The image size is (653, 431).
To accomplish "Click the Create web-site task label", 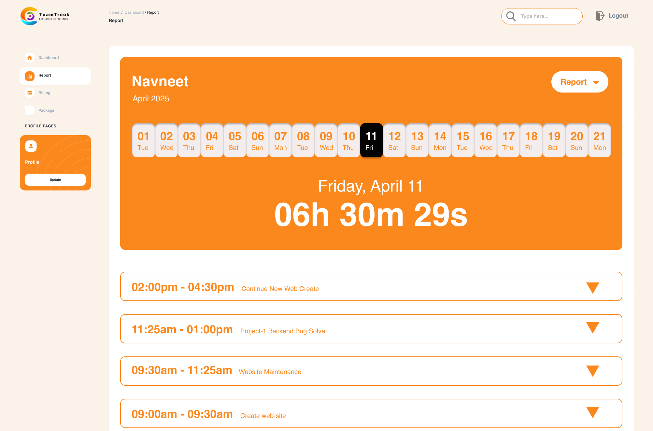I will [x=263, y=416].
